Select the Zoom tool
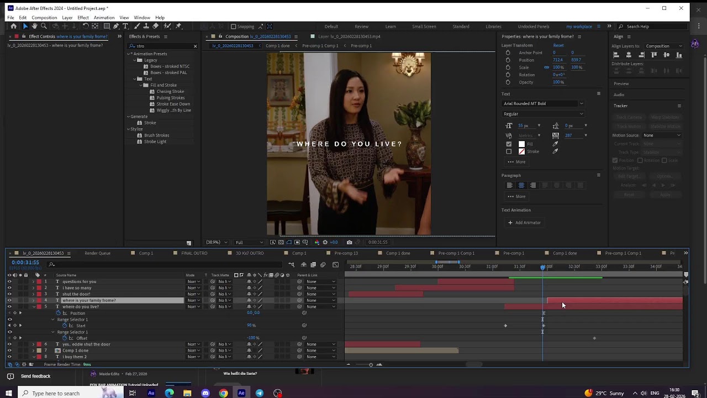 coord(44,26)
